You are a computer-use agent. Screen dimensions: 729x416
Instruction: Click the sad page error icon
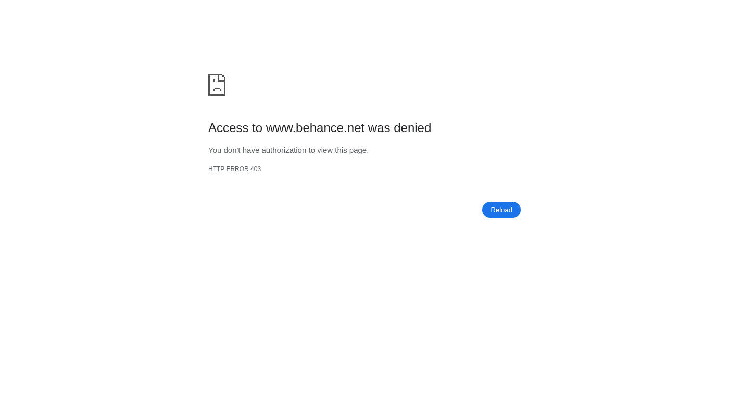[x=217, y=85]
